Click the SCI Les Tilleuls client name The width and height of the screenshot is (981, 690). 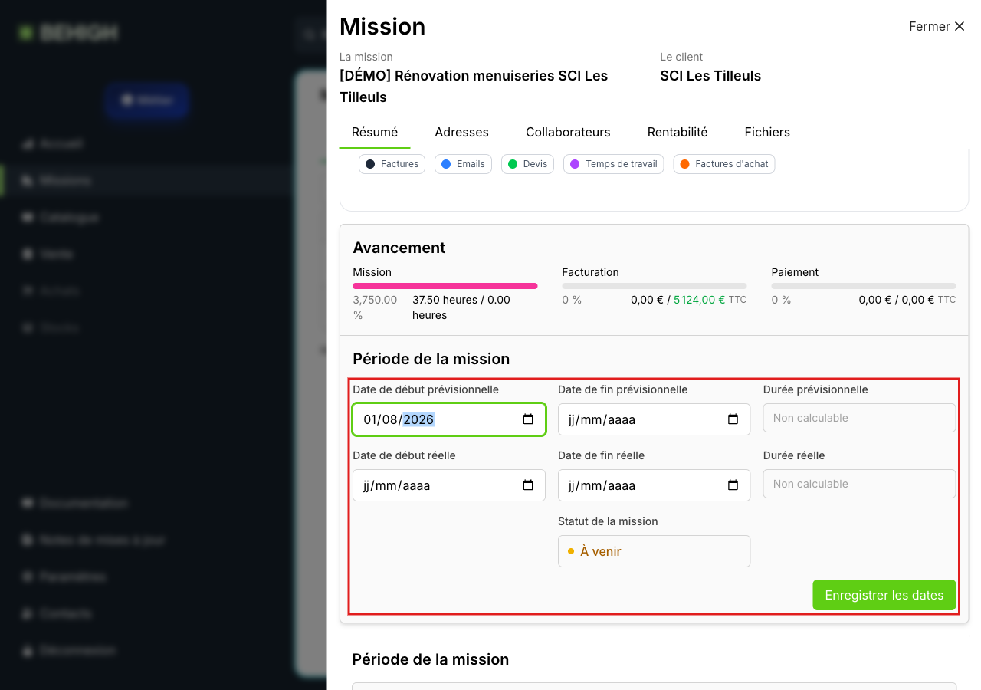point(710,76)
